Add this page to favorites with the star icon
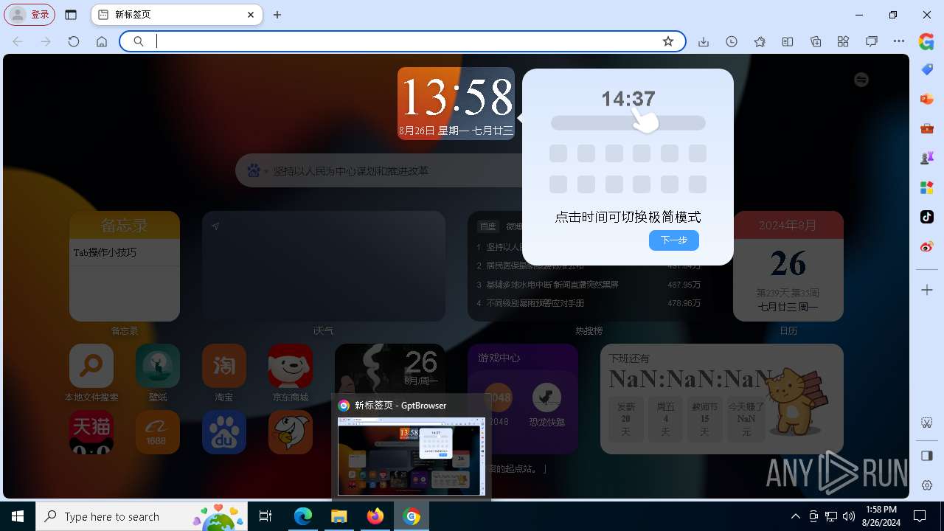This screenshot has width=944, height=531. [668, 41]
